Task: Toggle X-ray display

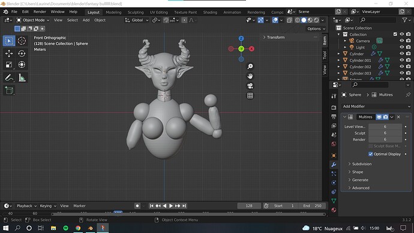Action: coord(289,20)
